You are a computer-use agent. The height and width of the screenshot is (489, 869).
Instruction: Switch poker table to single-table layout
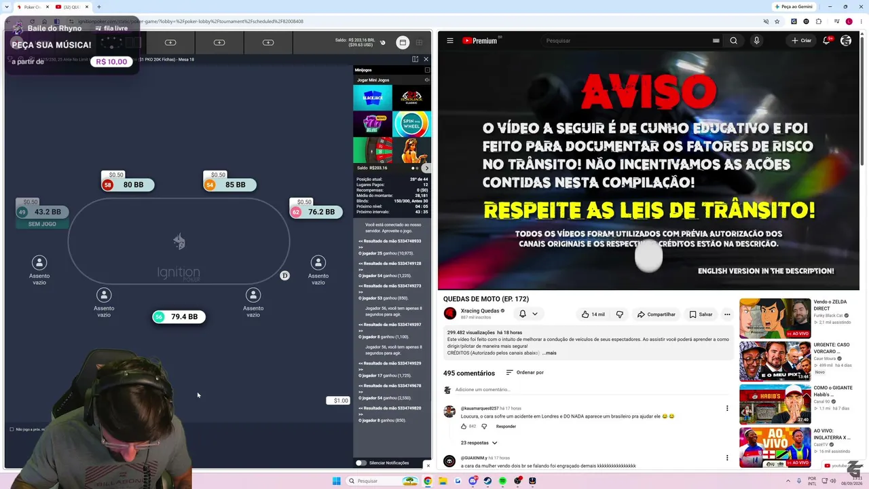coord(403,43)
